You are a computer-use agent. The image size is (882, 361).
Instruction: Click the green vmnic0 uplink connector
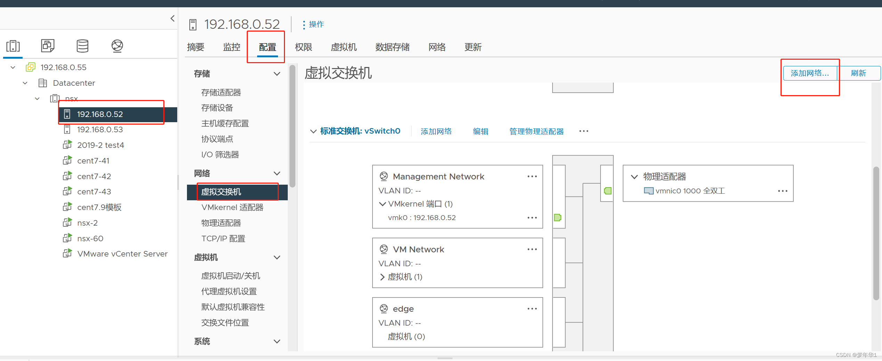click(608, 191)
